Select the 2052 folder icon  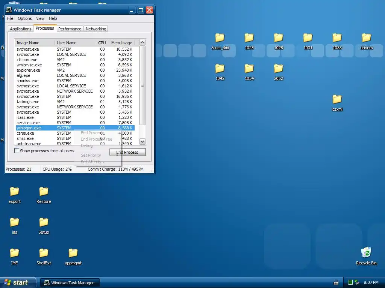[x=279, y=69]
